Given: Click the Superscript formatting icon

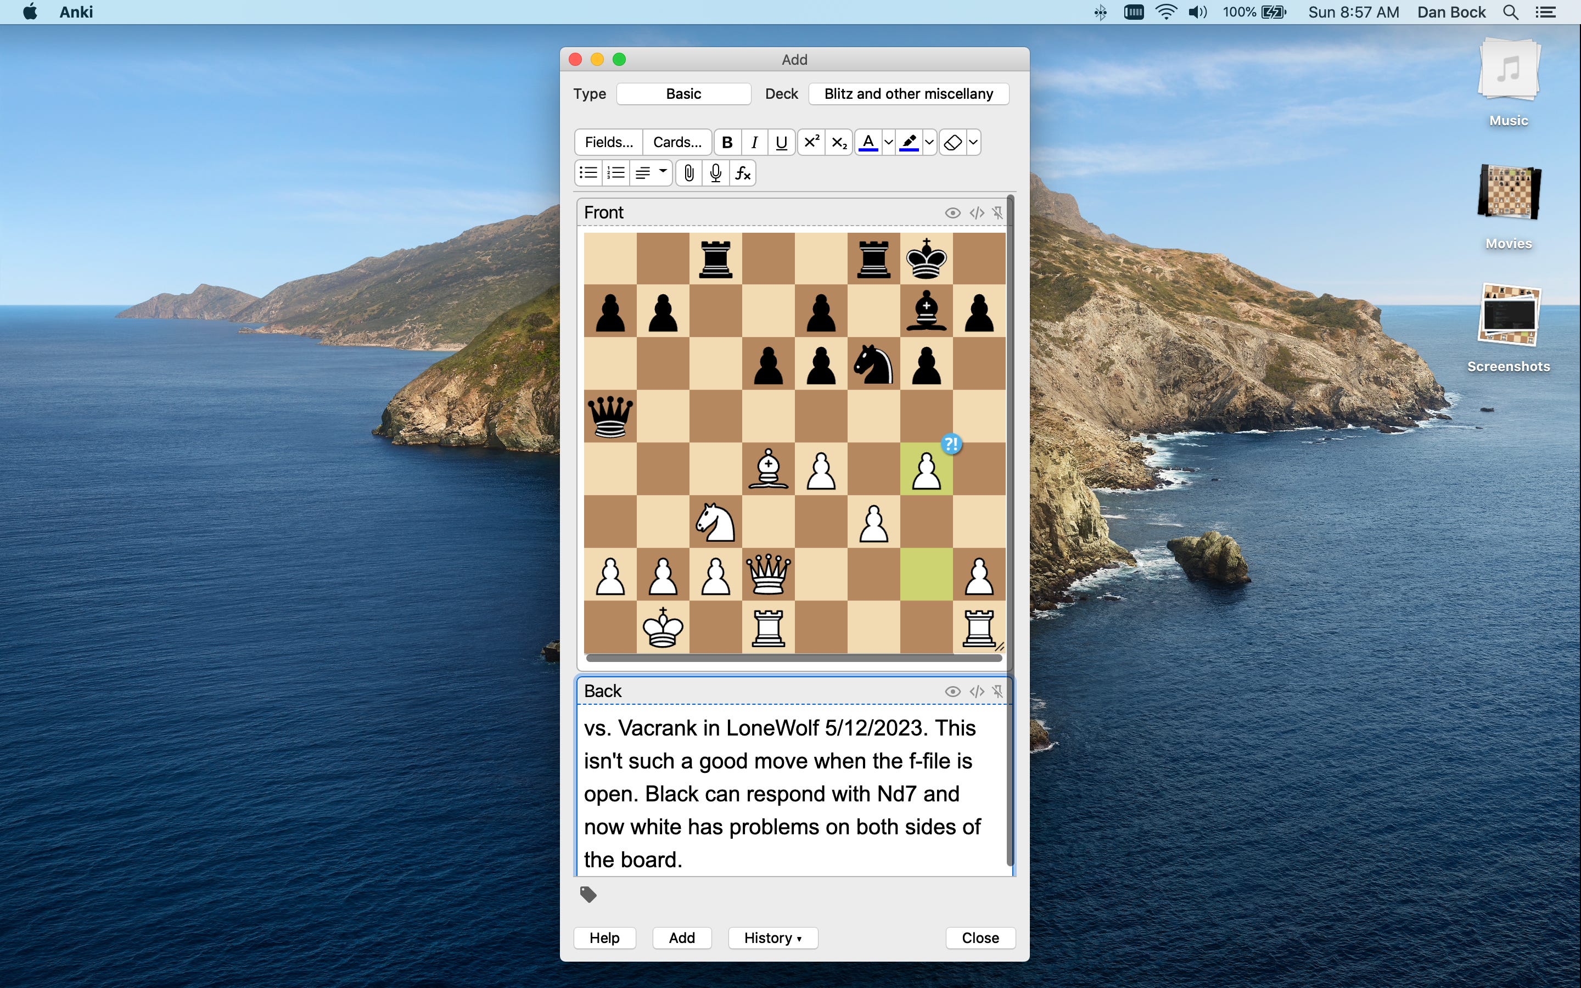Looking at the screenshot, I should pyautogui.click(x=811, y=141).
